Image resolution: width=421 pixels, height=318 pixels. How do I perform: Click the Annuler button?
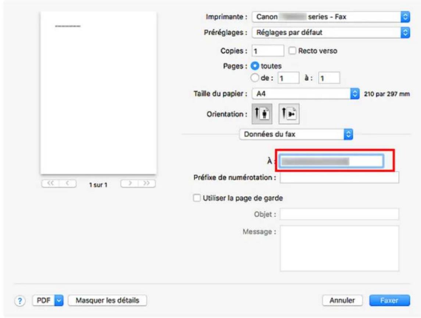(x=342, y=300)
